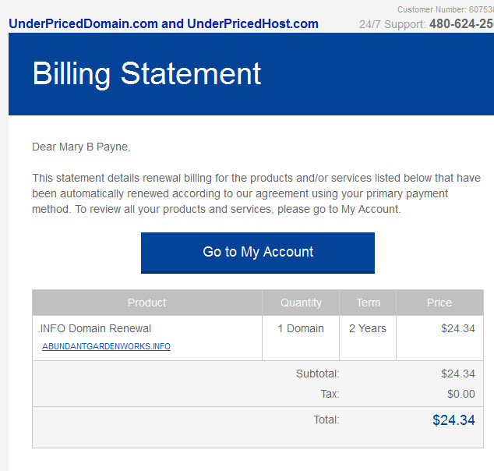Click the Billing Statement banner heading
Viewport: 494px width, 471px height.
(146, 74)
